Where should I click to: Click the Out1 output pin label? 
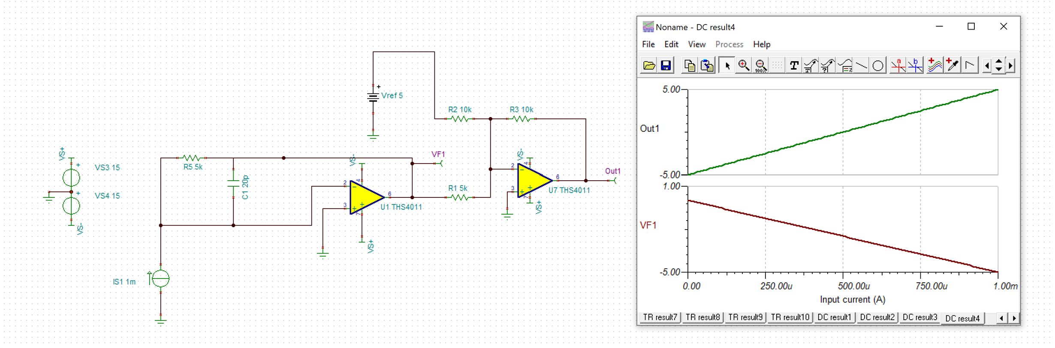coord(613,171)
